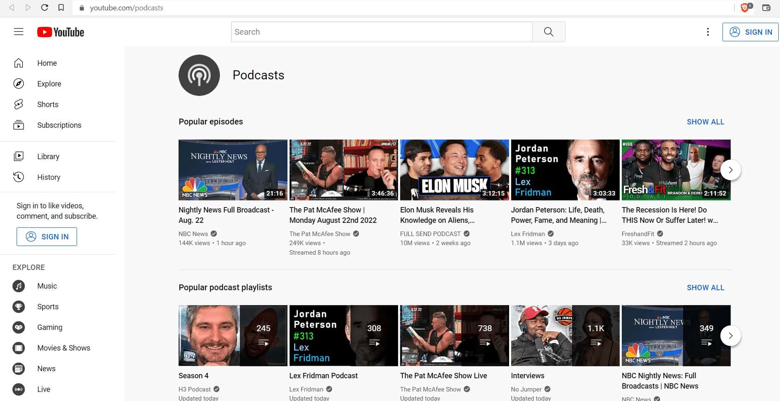The image size is (780, 401).
Task: Open the hamburger guide menu
Action: click(x=19, y=32)
